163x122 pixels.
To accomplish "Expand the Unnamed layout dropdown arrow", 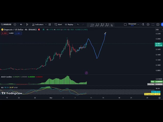I will [138, 24].
